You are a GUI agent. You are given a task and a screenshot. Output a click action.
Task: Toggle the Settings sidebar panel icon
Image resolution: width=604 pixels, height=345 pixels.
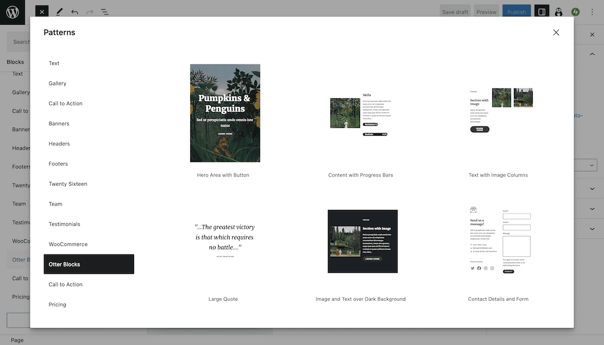pos(541,12)
